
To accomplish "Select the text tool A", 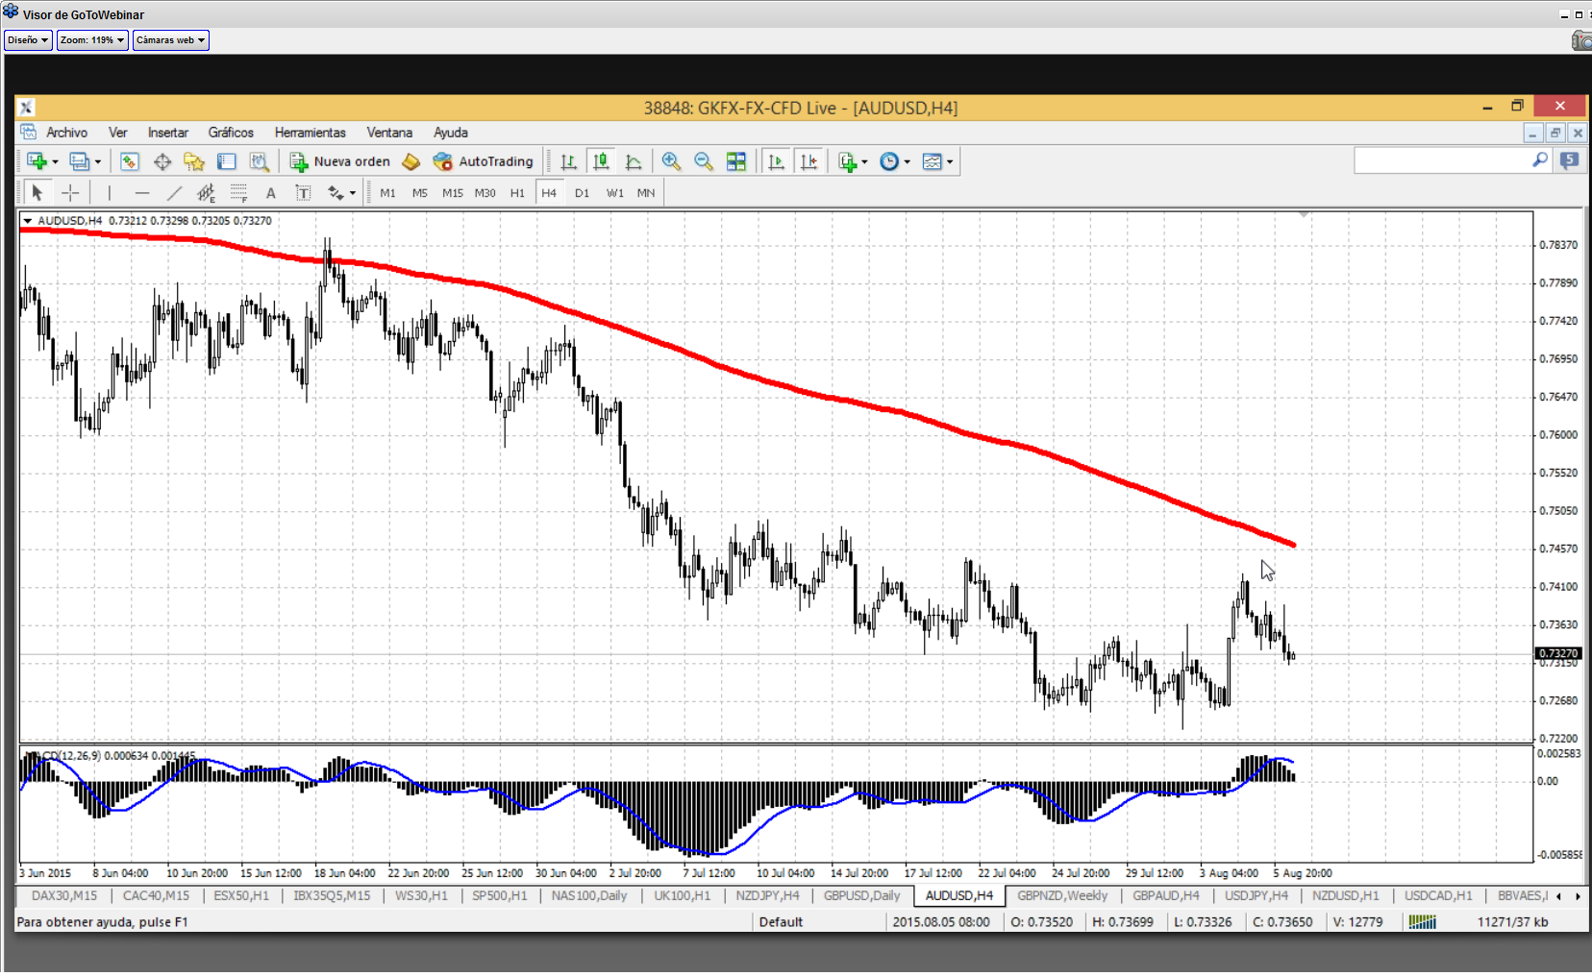I will (271, 193).
